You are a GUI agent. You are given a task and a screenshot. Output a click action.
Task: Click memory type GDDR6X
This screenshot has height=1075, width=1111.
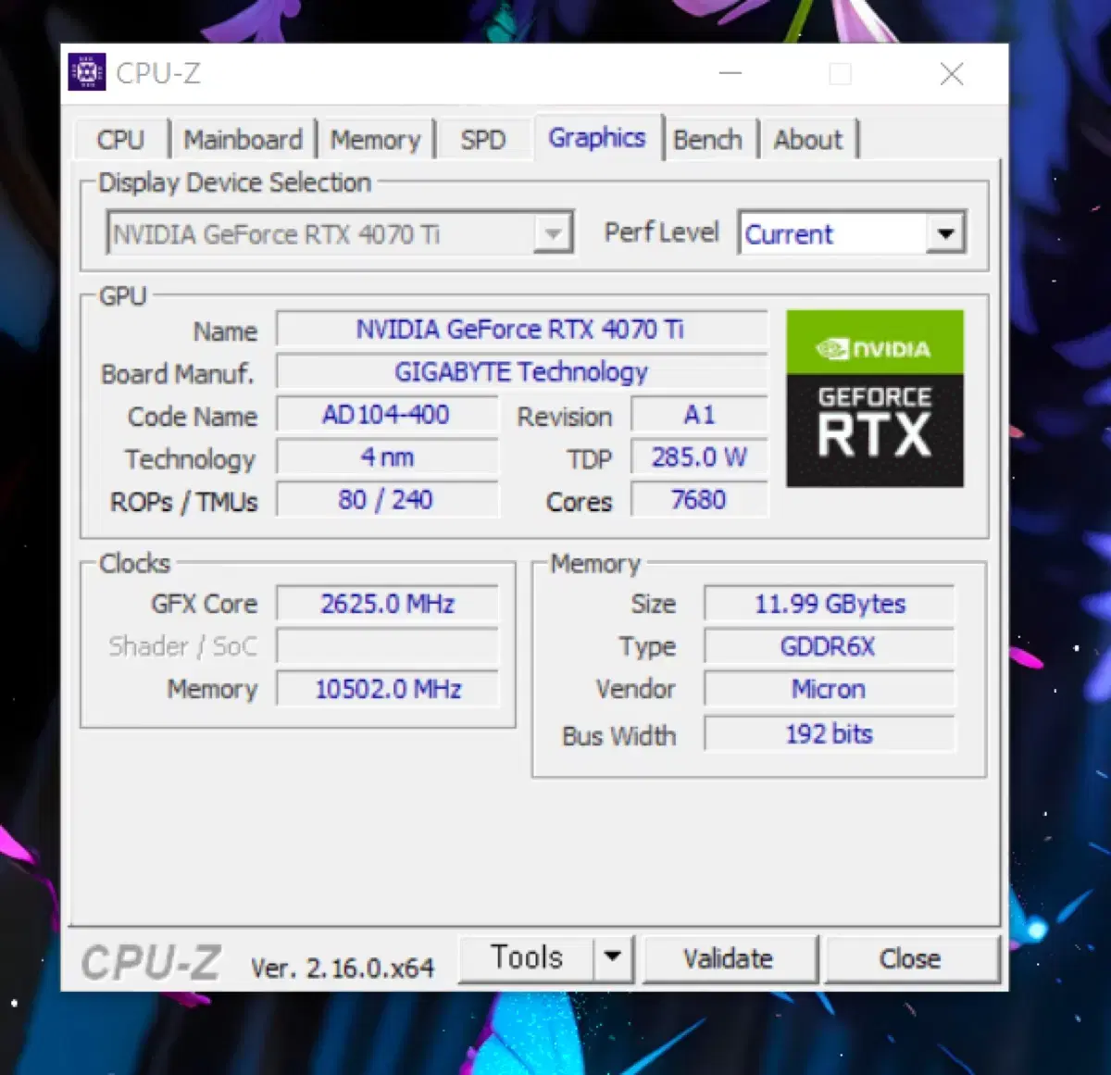point(830,646)
